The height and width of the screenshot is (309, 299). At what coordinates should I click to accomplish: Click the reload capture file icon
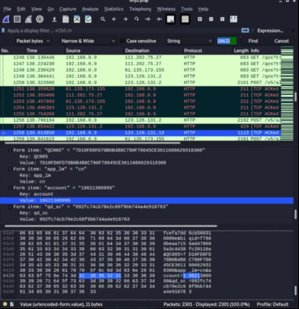pyautogui.click(x=88, y=19)
